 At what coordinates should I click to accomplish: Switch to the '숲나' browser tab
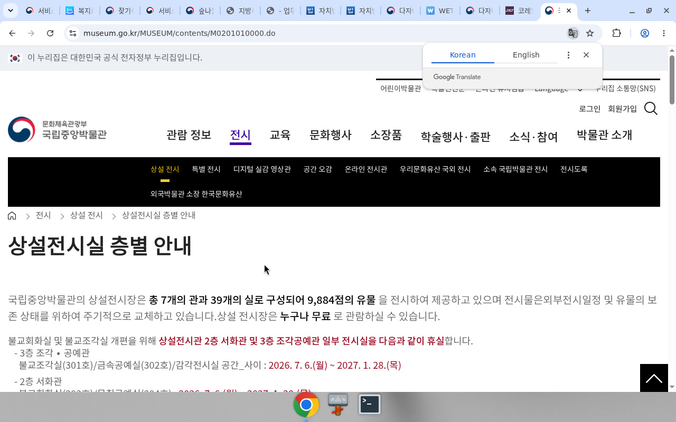(x=199, y=11)
